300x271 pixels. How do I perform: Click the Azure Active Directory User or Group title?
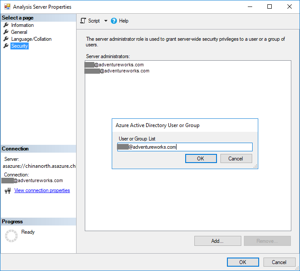pyautogui.click(x=157, y=125)
